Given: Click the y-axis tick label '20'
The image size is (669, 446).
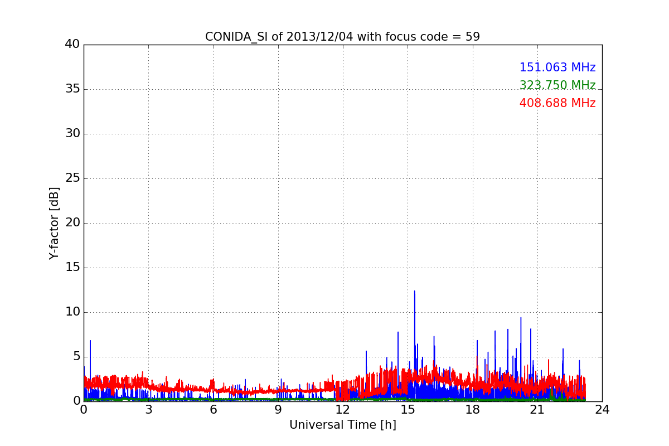Looking at the screenshot, I should [x=72, y=222].
